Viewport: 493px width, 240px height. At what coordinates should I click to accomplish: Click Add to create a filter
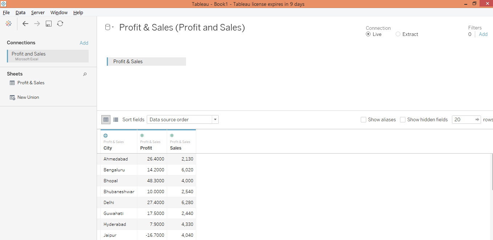click(483, 34)
